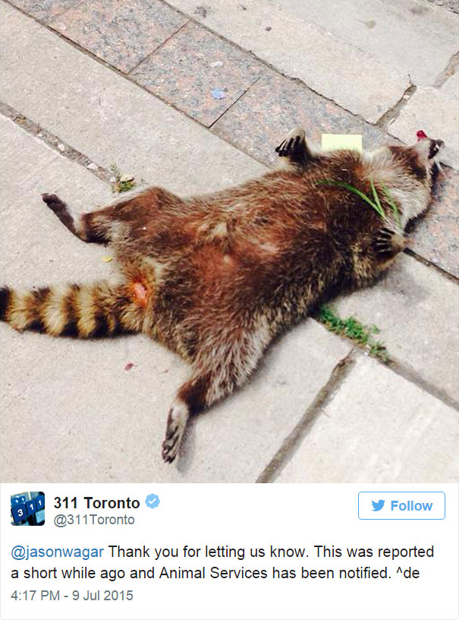459x620 pixels.
Task: Click the 311 Toronto profile avatar
Action: [x=27, y=508]
